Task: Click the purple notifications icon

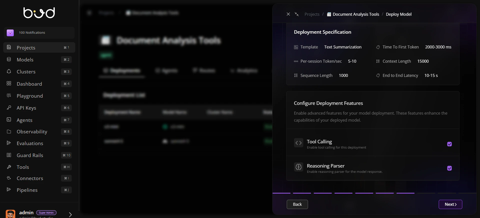Action: 10,33
